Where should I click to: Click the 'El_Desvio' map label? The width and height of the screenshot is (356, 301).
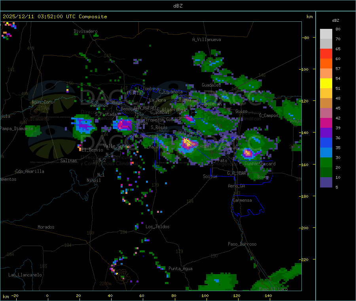[93, 150]
